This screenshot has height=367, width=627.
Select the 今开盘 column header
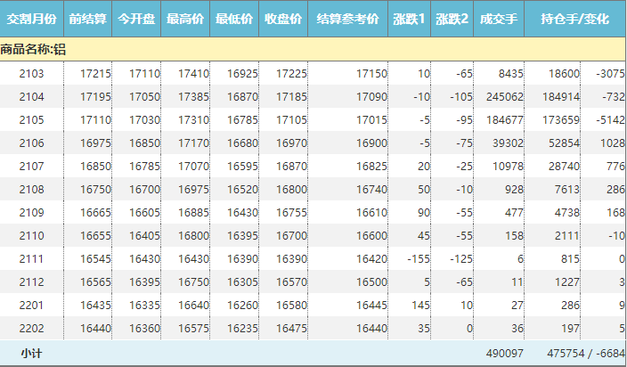tap(137, 19)
